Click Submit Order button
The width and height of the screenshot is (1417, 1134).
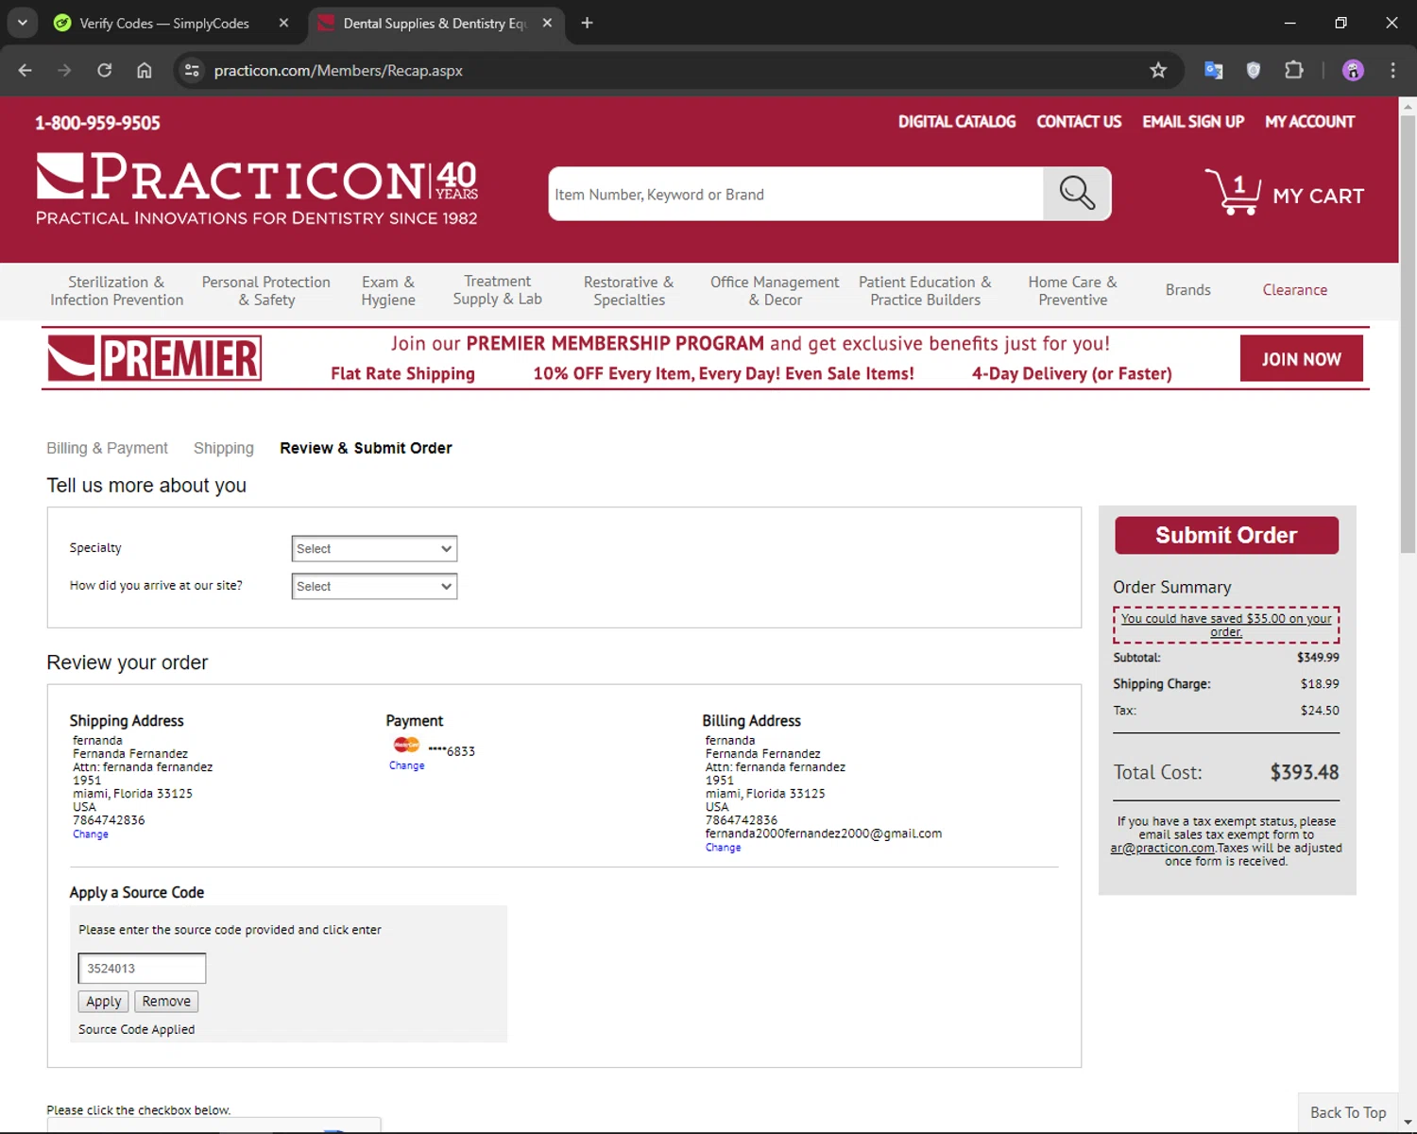point(1226,535)
